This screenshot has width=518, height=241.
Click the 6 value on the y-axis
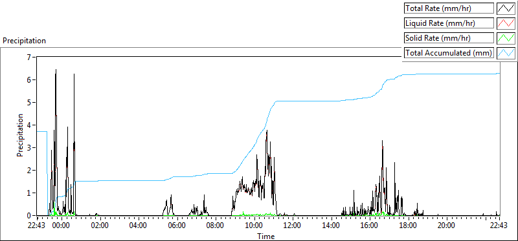coord(28,79)
